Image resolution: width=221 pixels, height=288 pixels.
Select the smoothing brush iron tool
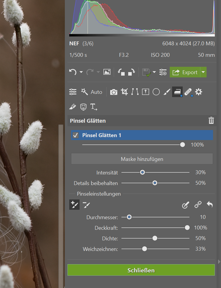177,92
